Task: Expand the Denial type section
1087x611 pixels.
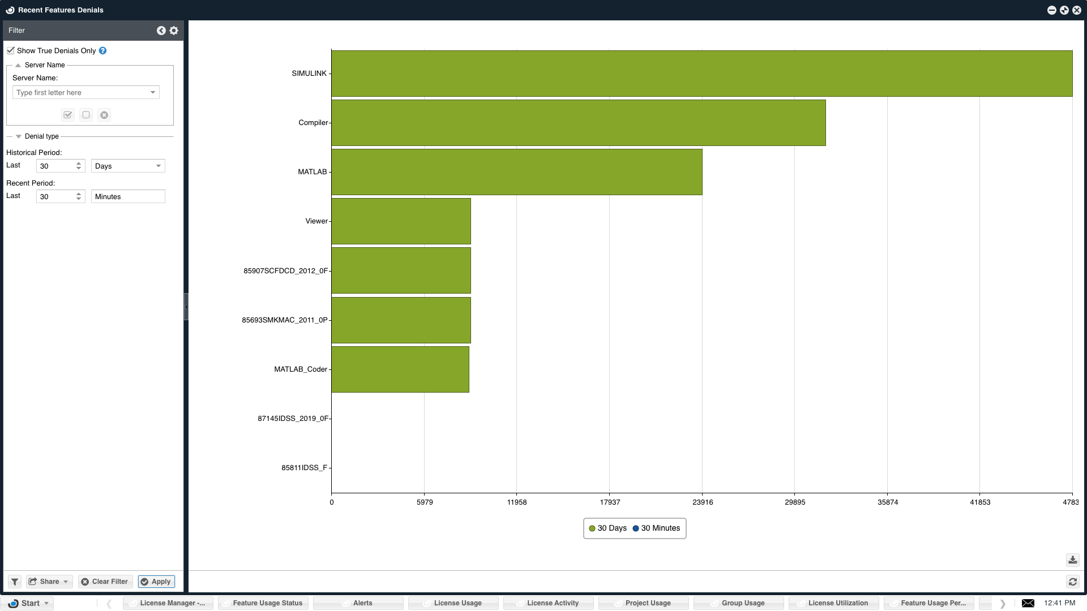Action: pos(19,136)
